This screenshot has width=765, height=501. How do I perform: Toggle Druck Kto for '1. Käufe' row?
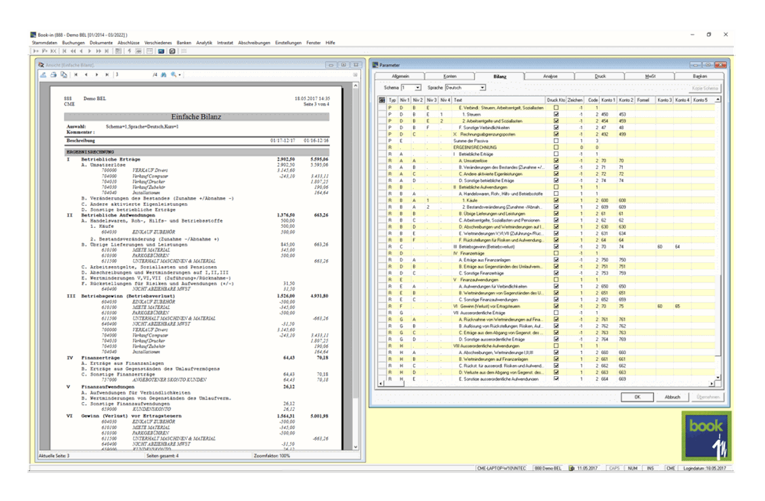pyautogui.click(x=557, y=200)
